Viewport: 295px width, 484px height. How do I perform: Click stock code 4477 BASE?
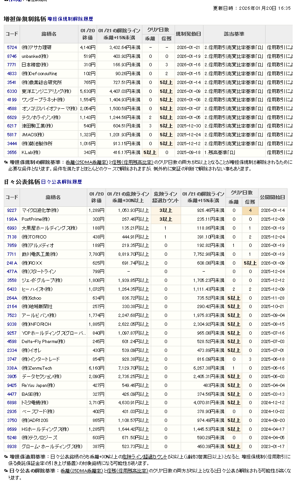tap(12, 394)
